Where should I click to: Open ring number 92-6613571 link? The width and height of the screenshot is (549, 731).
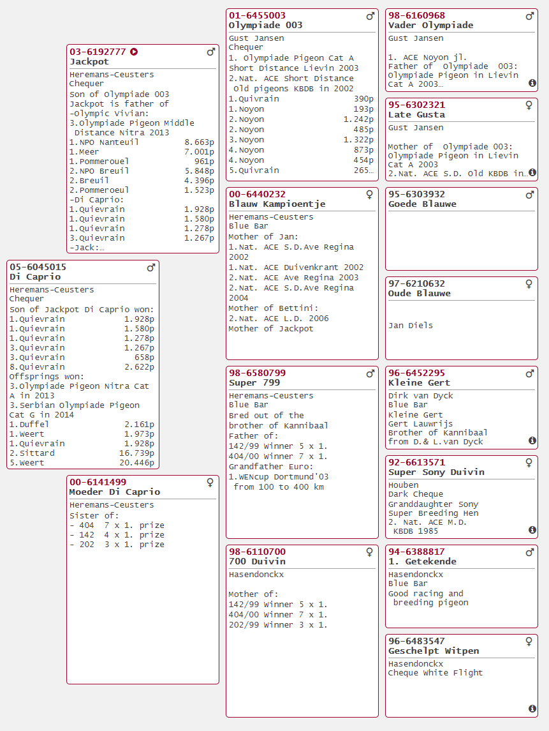coord(417,462)
